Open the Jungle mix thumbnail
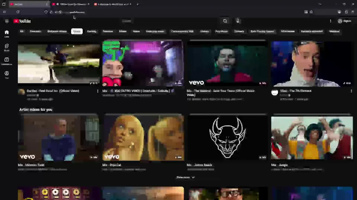357x200 pixels. tap(312, 138)
